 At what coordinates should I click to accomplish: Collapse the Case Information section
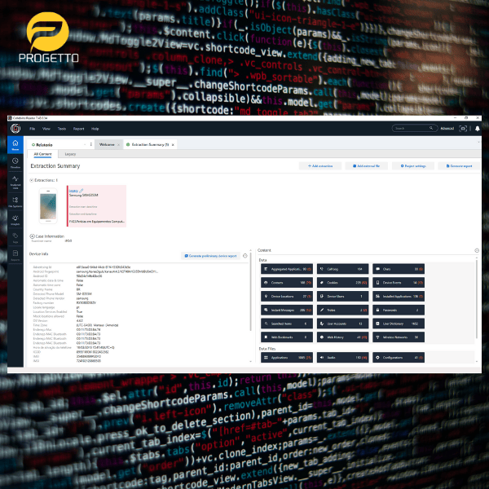[x=32, y=236]
